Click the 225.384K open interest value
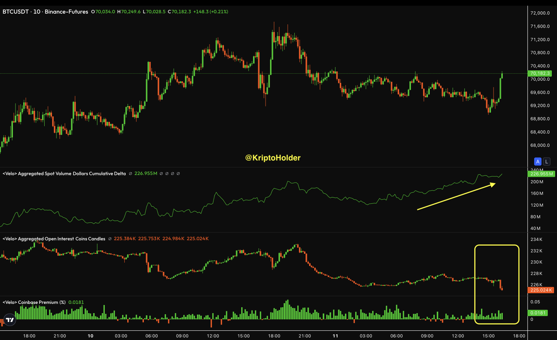Viewport: 557px width, 340px height. pos(126,239)
